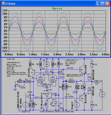
Task: Select resistor R8 10k symbol
Action: pyautogui.click(x=59, y=64)
